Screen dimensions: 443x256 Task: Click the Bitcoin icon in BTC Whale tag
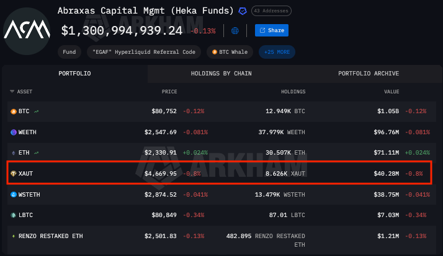[x=215, y=52]
